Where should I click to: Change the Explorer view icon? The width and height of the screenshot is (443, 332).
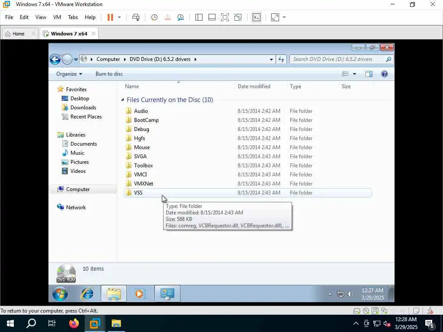point(345,74)
